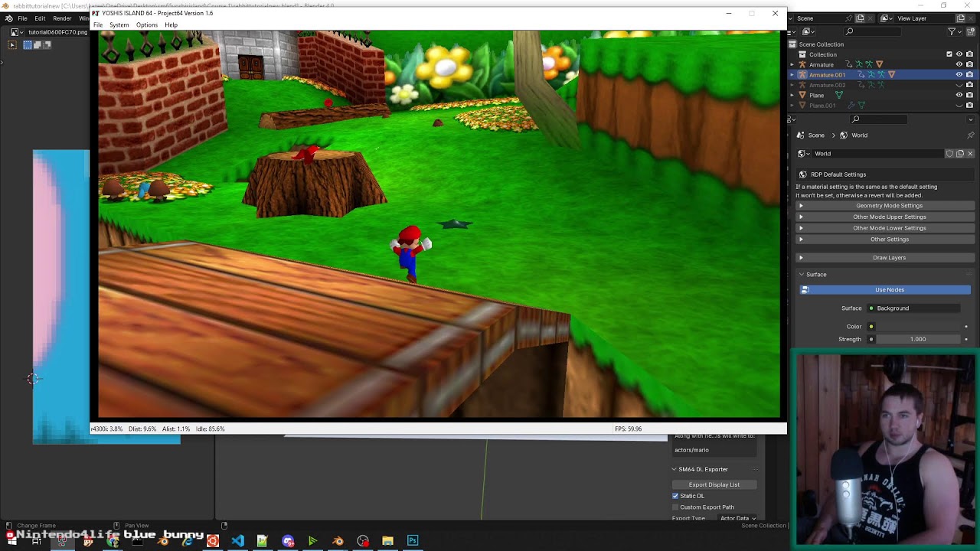Add new View Layer icon
The height and width of the screenshot is (551, 980).
959,18
